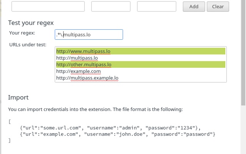Click the 'Your regex:' label
Viewport: 246px width, 154px height.
22,33
